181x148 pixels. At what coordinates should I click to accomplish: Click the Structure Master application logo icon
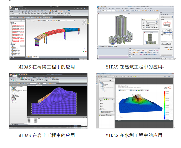tap(99, 8)
